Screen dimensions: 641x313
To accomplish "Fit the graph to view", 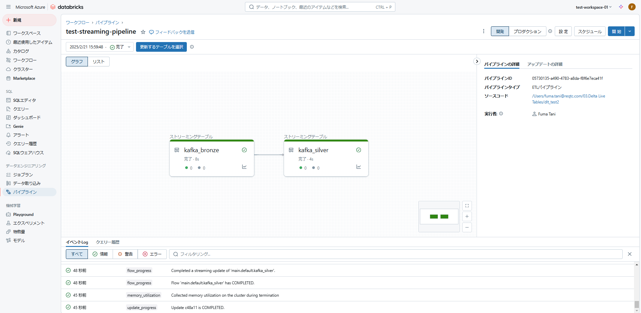I will click(467, 206).
